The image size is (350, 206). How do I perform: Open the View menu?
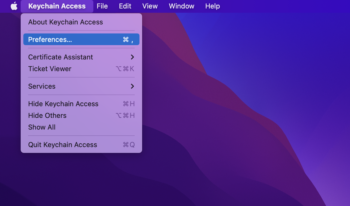(x=150, y=6)
